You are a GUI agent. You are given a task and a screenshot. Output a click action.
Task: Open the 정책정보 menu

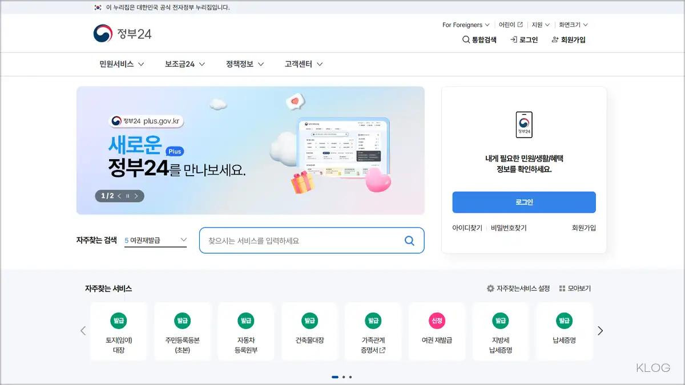pos(245,64)
